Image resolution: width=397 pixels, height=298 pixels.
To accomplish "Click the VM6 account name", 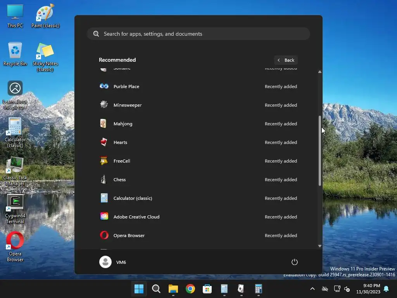I will click(x=121, y=262).
